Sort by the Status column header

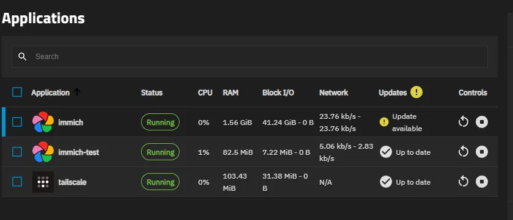pos(152,93)
